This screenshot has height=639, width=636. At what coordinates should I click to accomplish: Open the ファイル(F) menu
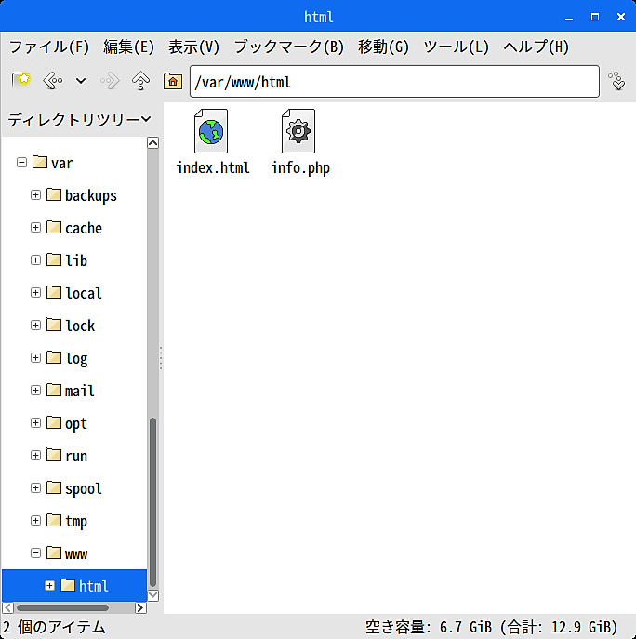pyautogui.click(x=49, y=47)
